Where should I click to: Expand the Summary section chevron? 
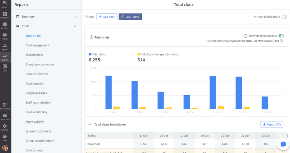coord(76,17)
